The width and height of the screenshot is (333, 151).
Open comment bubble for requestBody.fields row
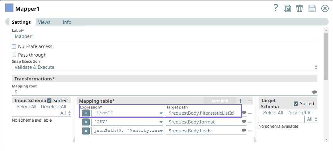coord(244,130)
